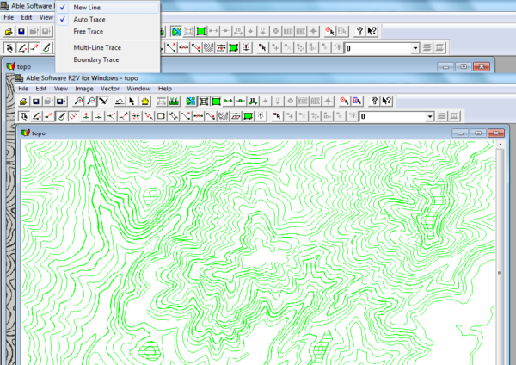This screenshot has width=516, height=365.
Task: Click the zoom out magnifier in lower toolbar
Action: pos(91,102)
